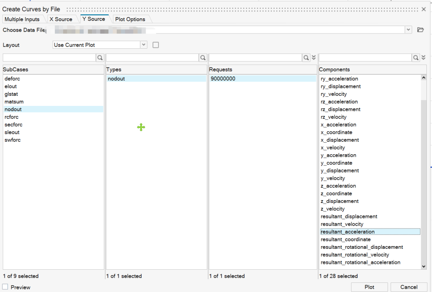Select the sleout subcase
This screenshot has height=292, width=432.
54,132
